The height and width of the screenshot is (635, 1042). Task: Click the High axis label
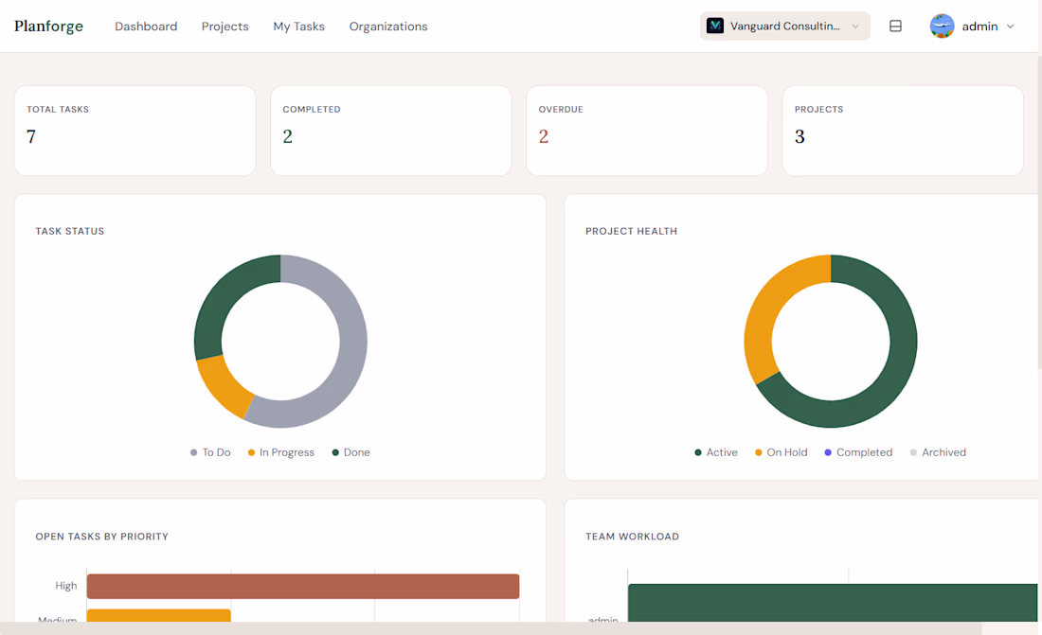tap(65, 586)
